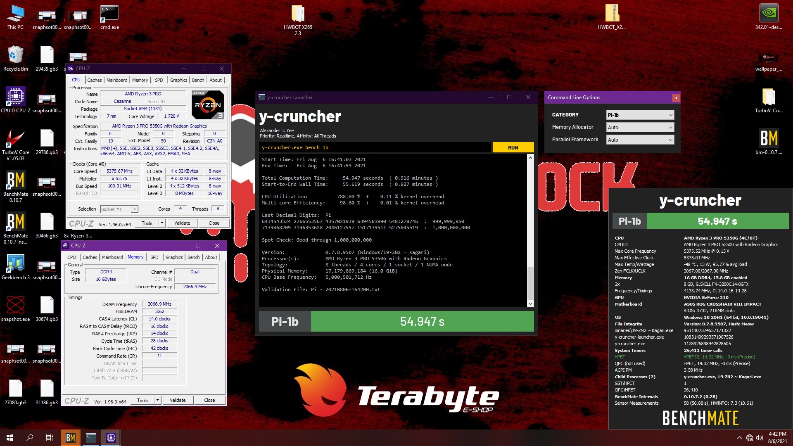The width and height of the screenshot is (793, 446).
Task: Switch to Mainboard tab in top CPU-Z
Action: [x=117, y=80]
